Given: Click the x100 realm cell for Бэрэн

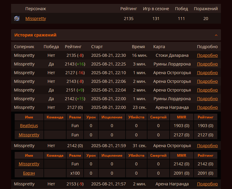Looking at the screenshot, I should pos(75,173).
